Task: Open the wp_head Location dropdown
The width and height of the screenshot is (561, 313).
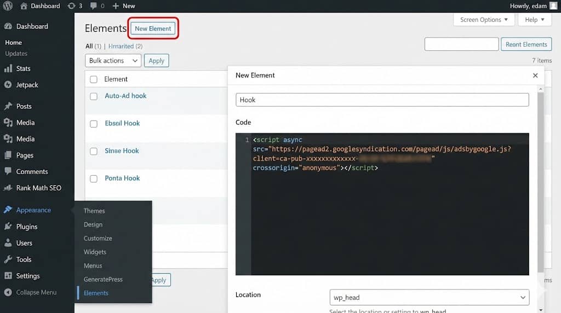Action: pos(430,297)
